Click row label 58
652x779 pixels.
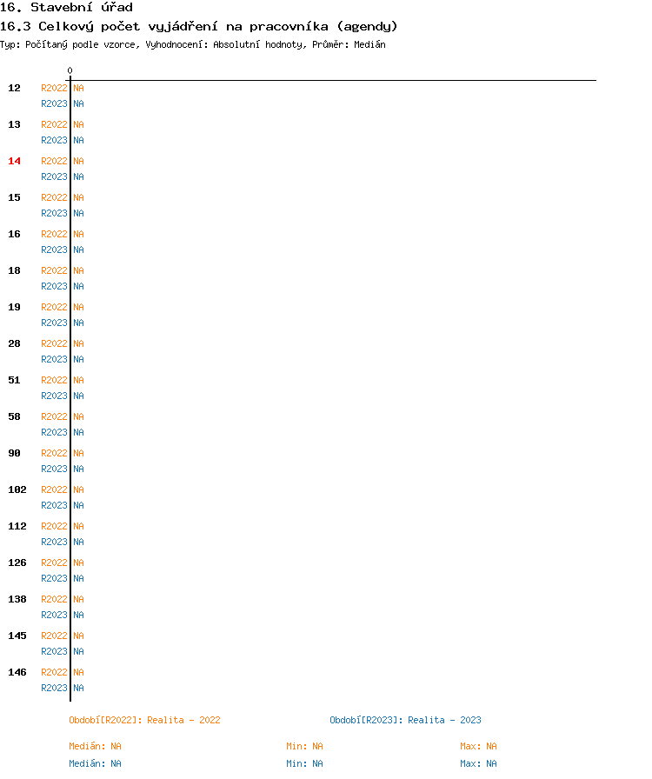pyautogui.click(x=15, y=416)
